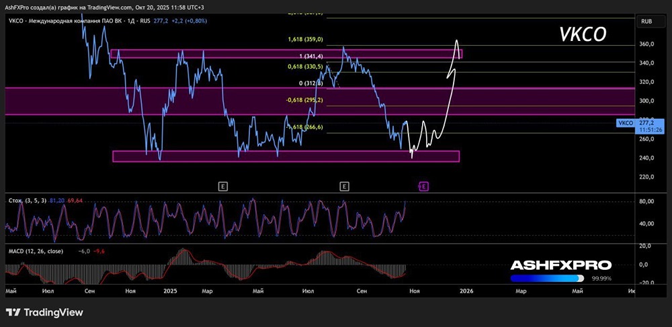Screen dimensions: 672x327
Task: Click the 260,0 price axis label
Action: (x=646, y=139)
